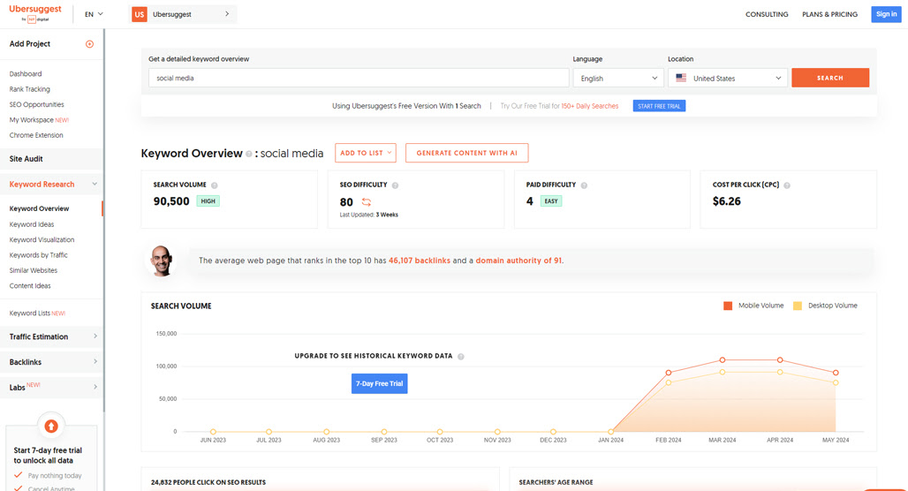Click 150+ Daily Searches link
908x491 pixels.
589,106
